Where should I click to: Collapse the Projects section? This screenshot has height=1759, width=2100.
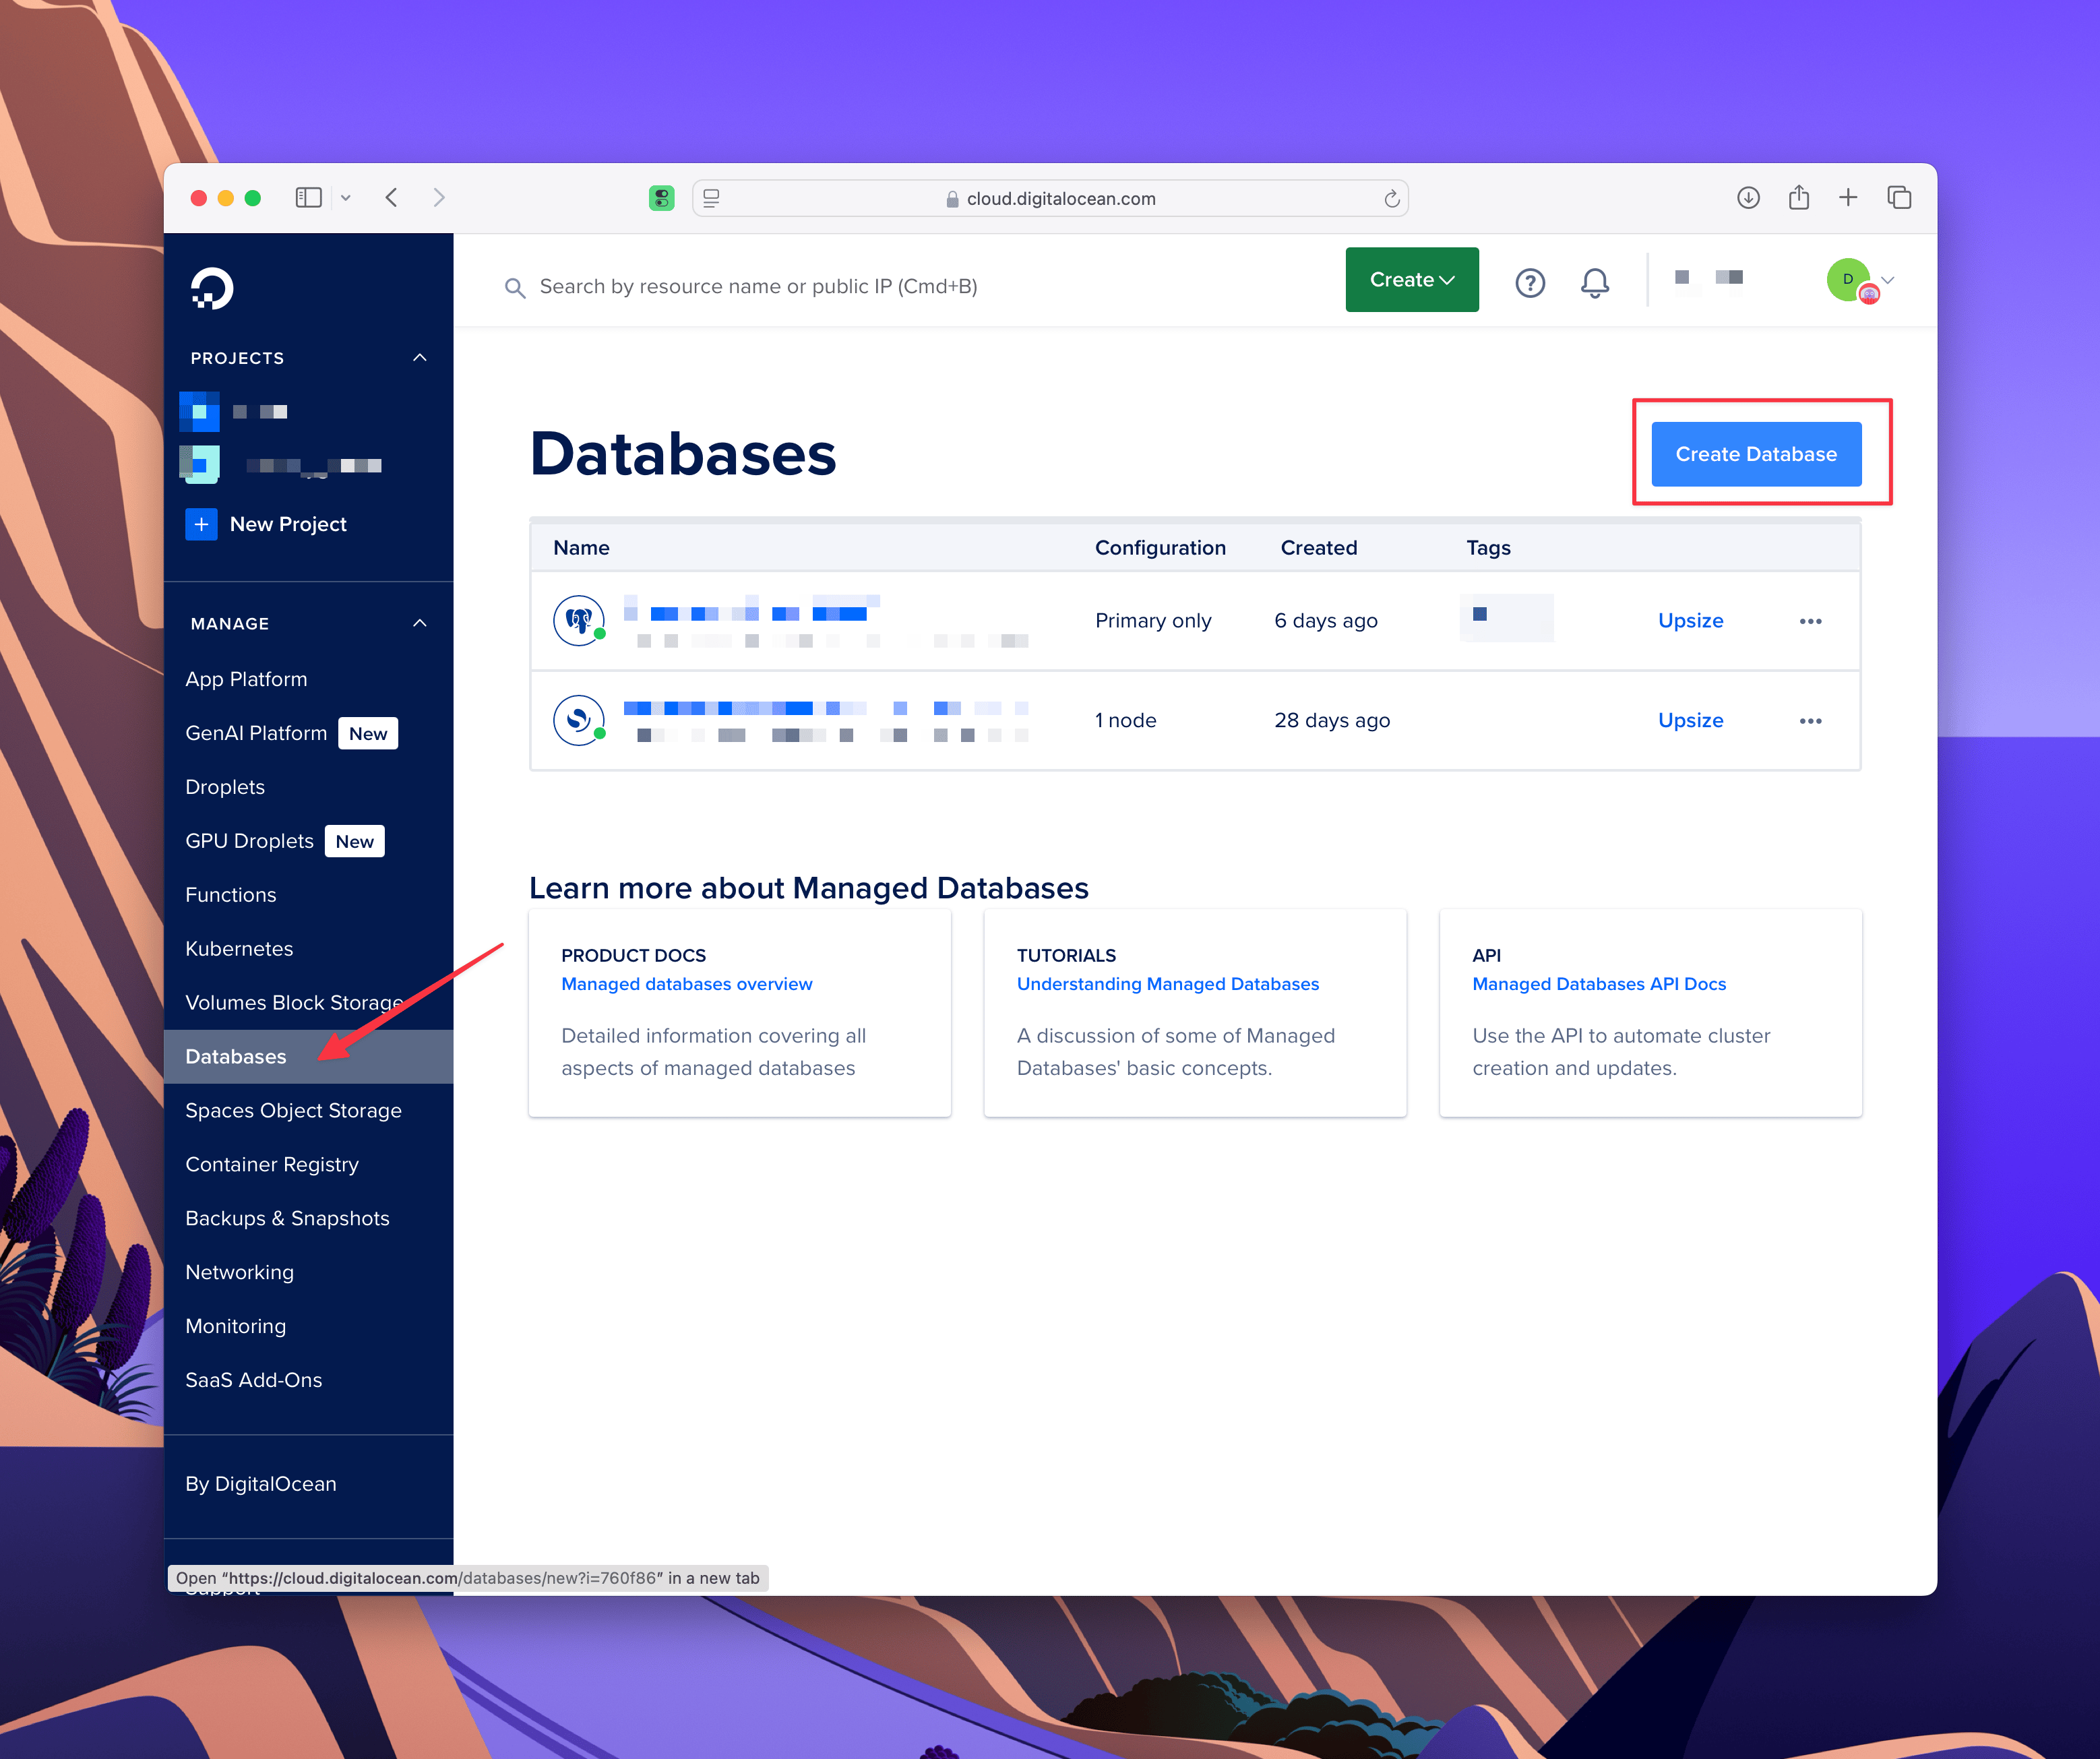pyautogui.click(x=420, y=358)
